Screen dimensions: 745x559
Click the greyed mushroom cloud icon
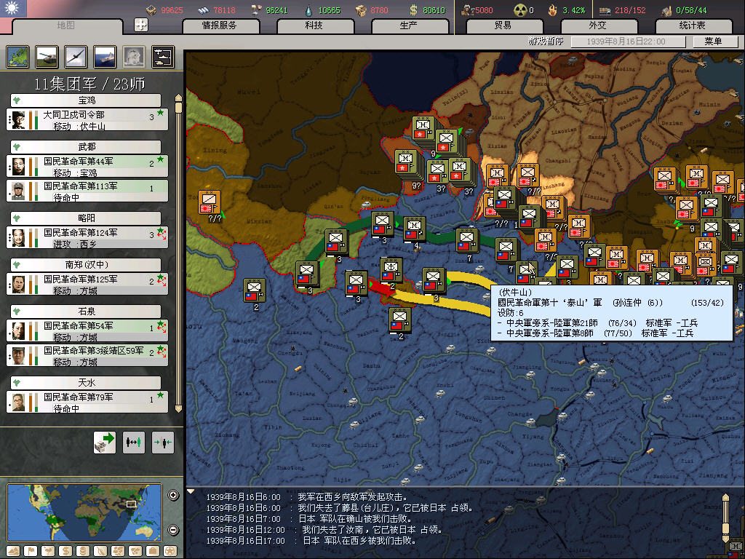pos(134,57)
